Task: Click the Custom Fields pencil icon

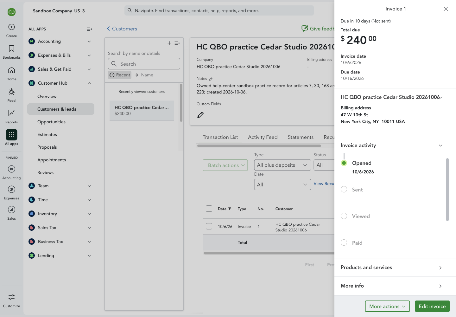Action: tap(200, 115)
